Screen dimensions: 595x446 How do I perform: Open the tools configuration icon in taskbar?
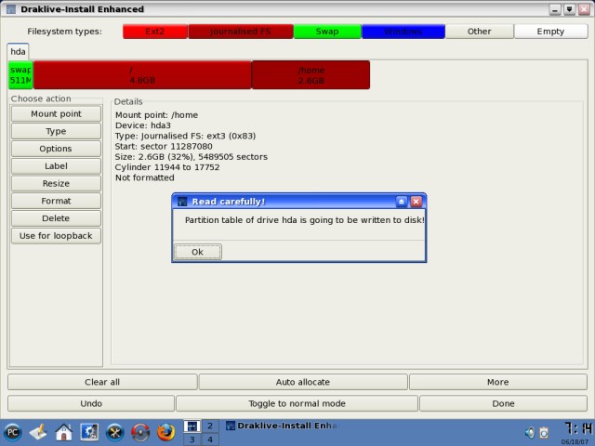pos(115,432)
